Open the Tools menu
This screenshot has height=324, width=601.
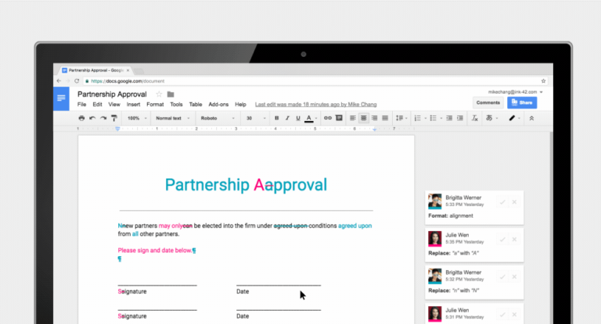(176, 105)
